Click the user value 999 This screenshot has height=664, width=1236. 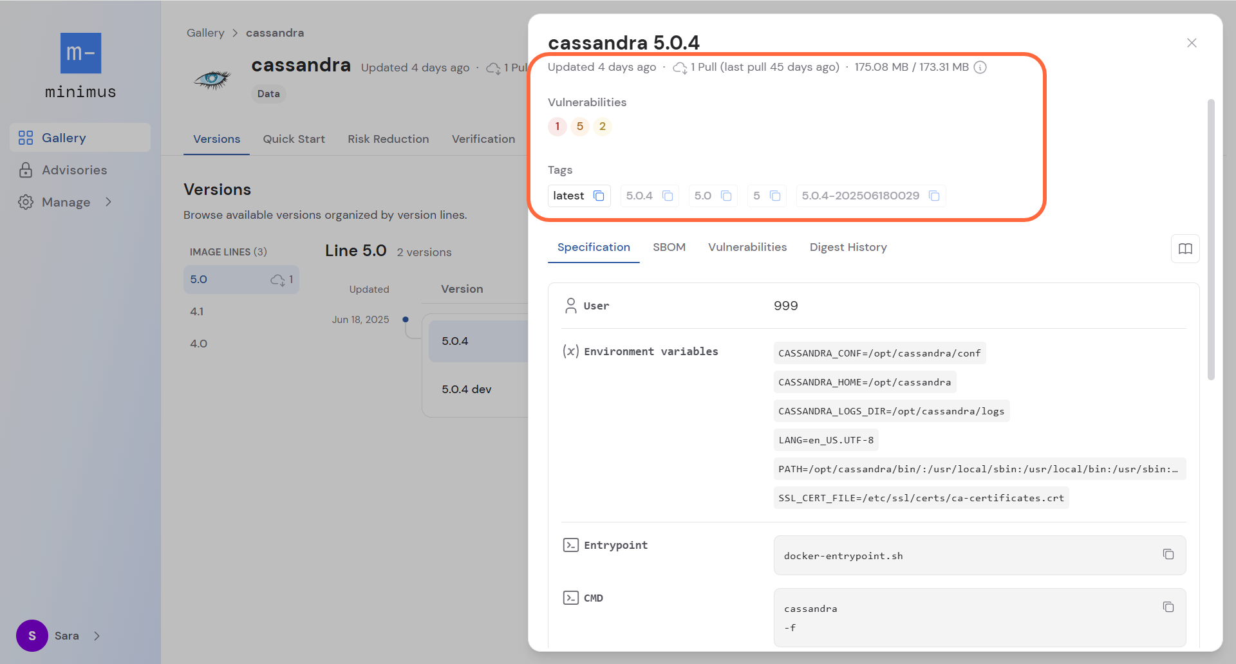point(785,306)
